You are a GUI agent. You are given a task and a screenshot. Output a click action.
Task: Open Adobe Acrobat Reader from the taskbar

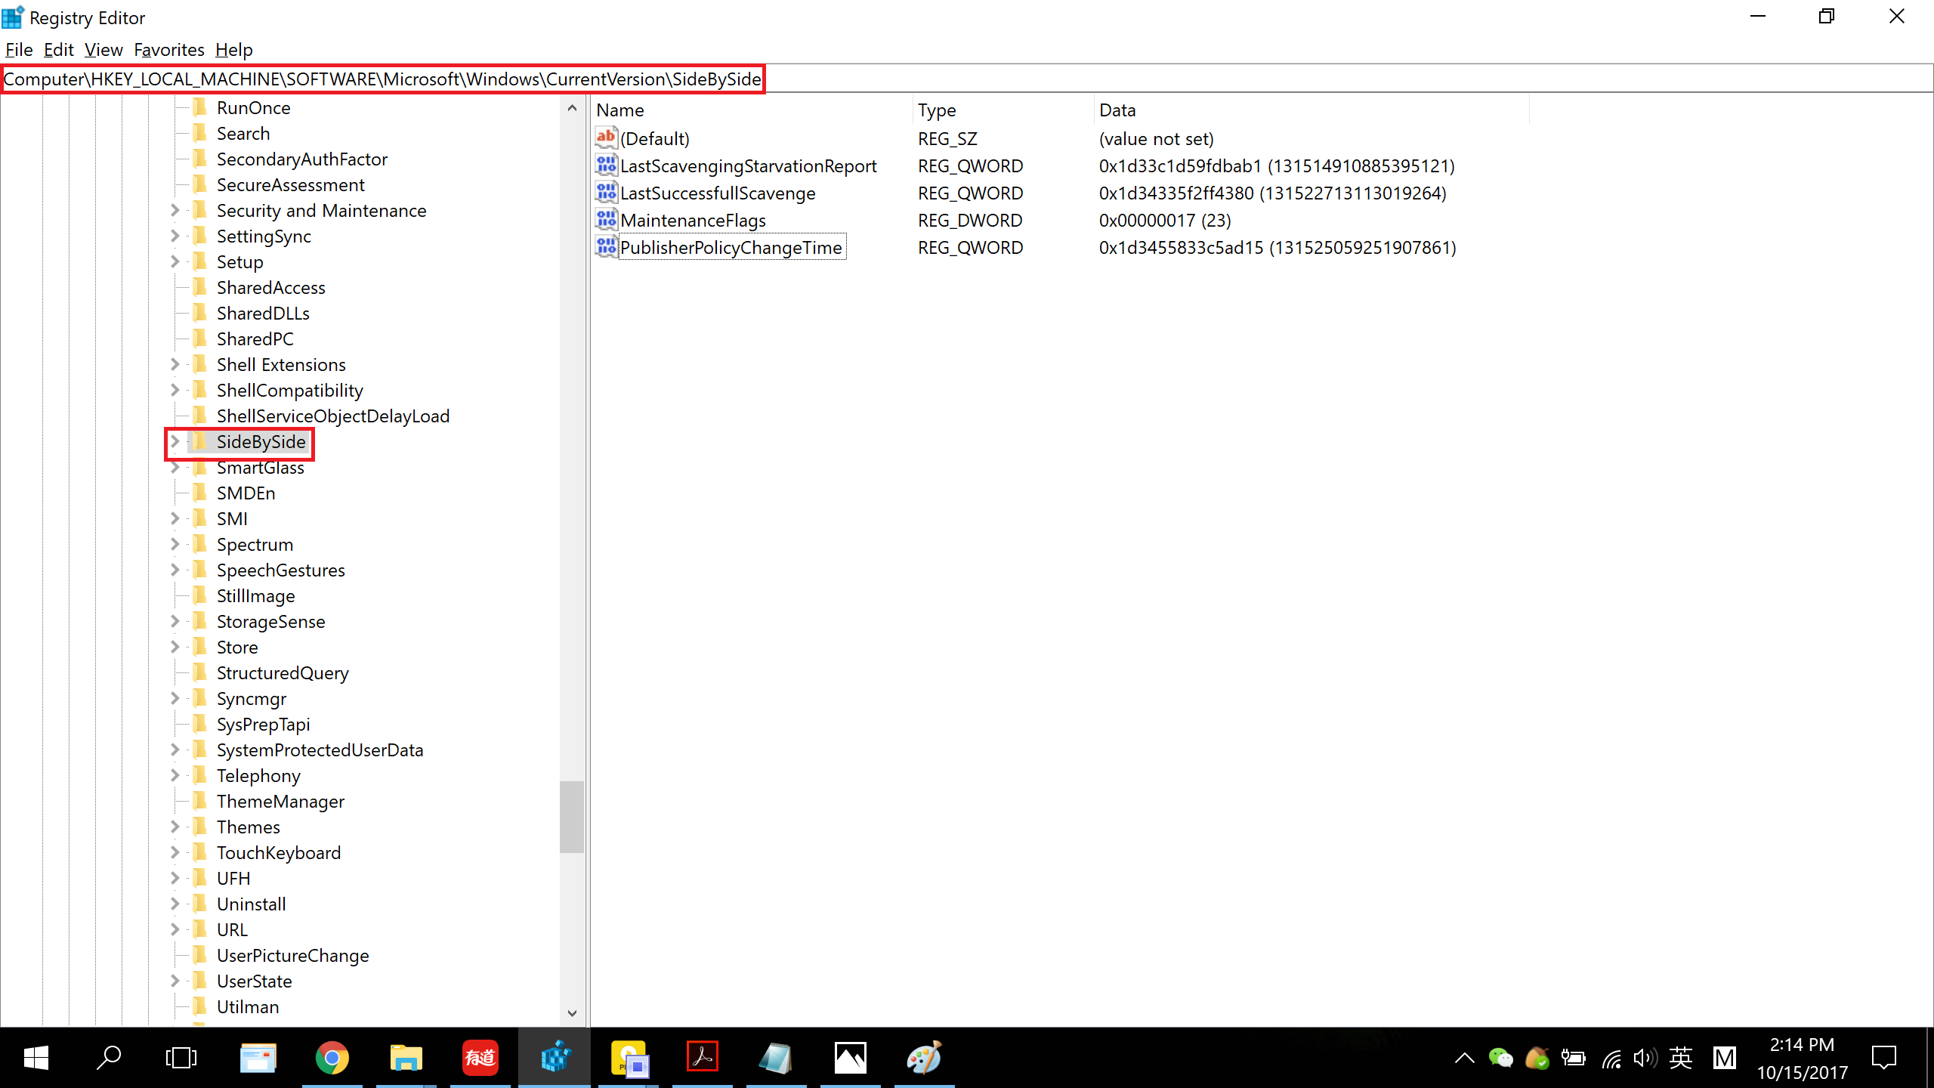tap(702, 1058)
